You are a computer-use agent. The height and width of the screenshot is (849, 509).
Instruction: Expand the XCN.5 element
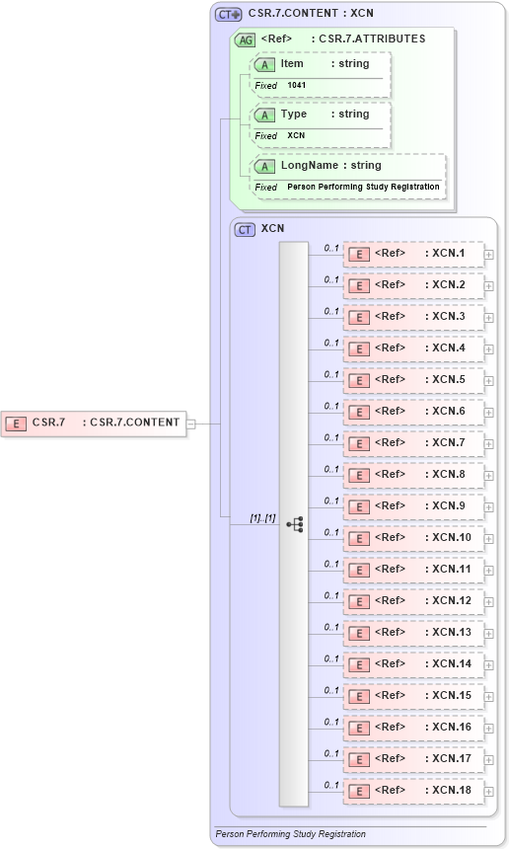point(488,381)
